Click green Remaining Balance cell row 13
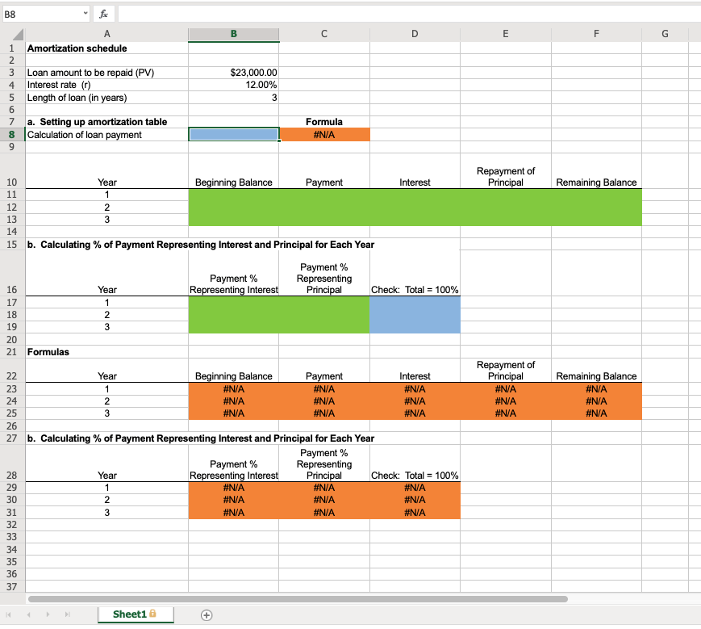Screen dimensions: 701x629 tap(596, 220)
